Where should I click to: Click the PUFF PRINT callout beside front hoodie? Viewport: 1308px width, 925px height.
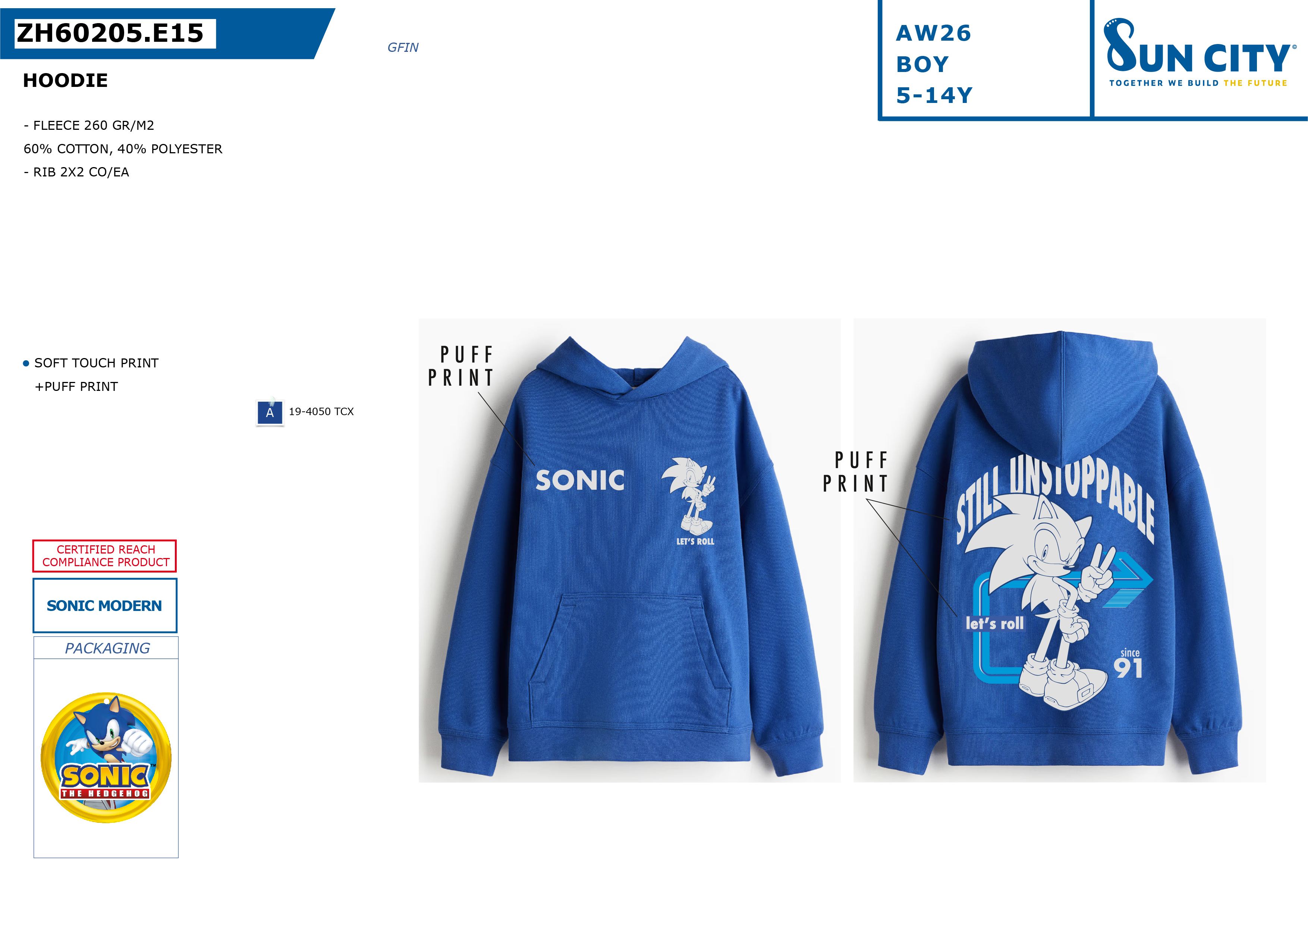pyautogui.click(x=462, y=366)
